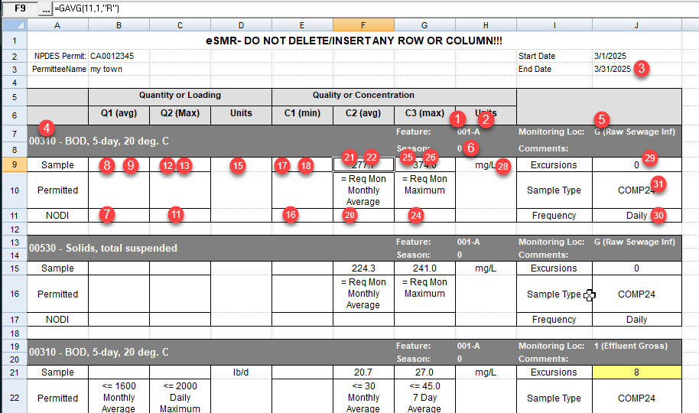Image resolution: width=699 pixels, height=413 pixels.
Task: Select column F header
Action: 363,25
